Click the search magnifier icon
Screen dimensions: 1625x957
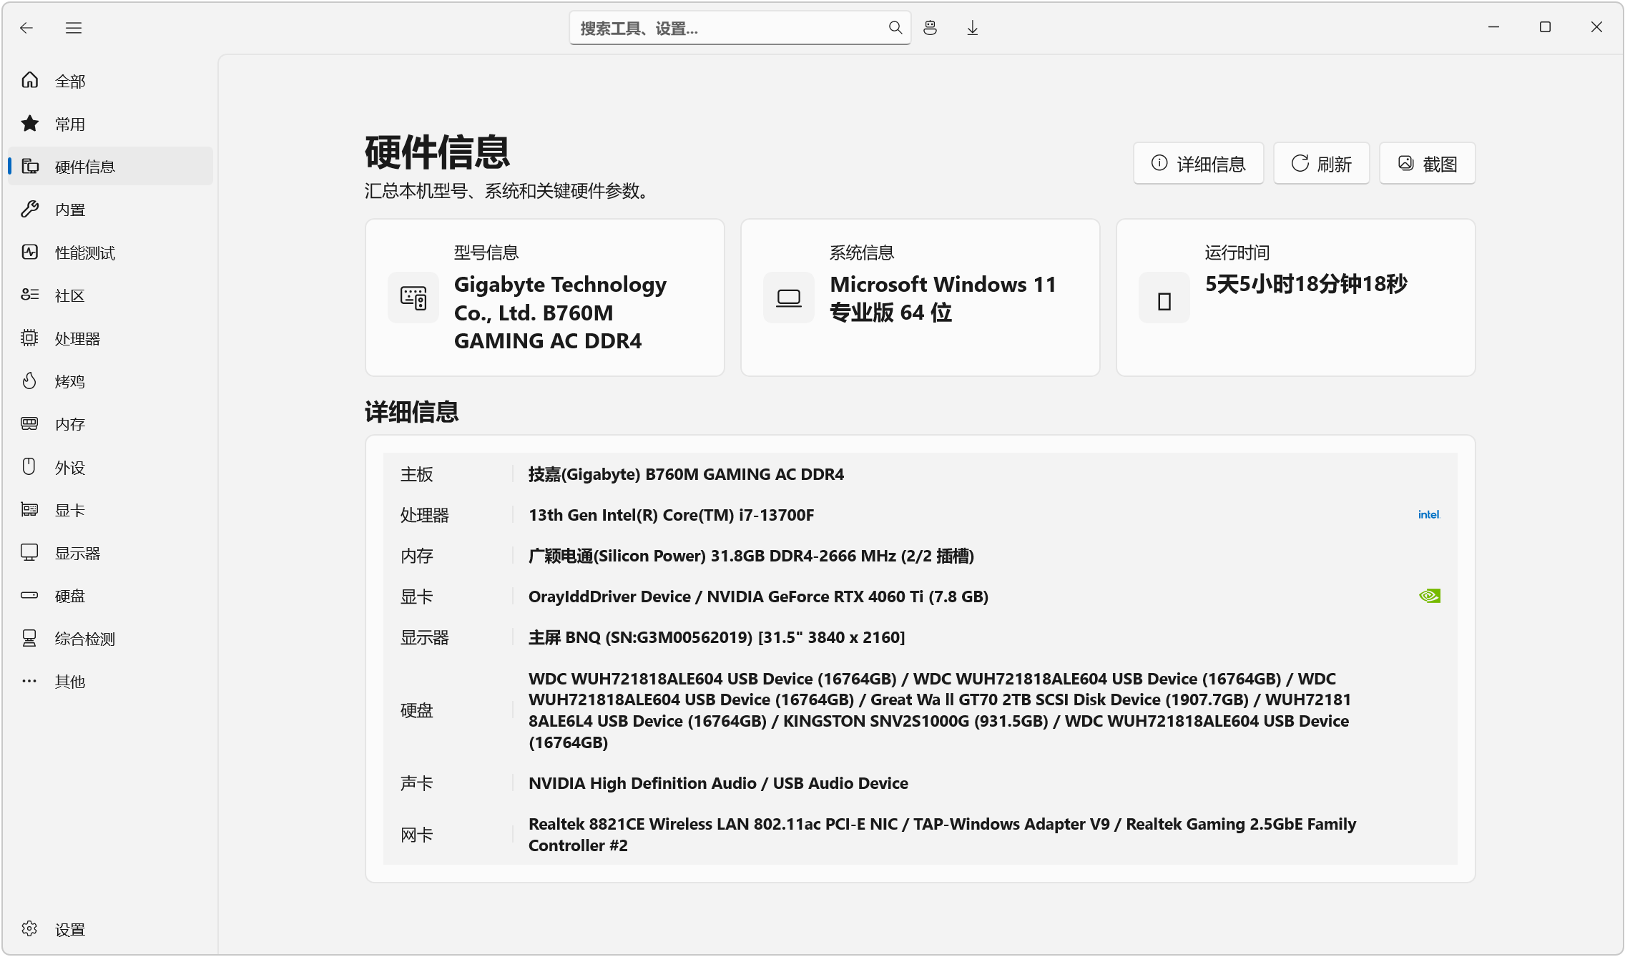pyautogui.click(x=895, y=28)
